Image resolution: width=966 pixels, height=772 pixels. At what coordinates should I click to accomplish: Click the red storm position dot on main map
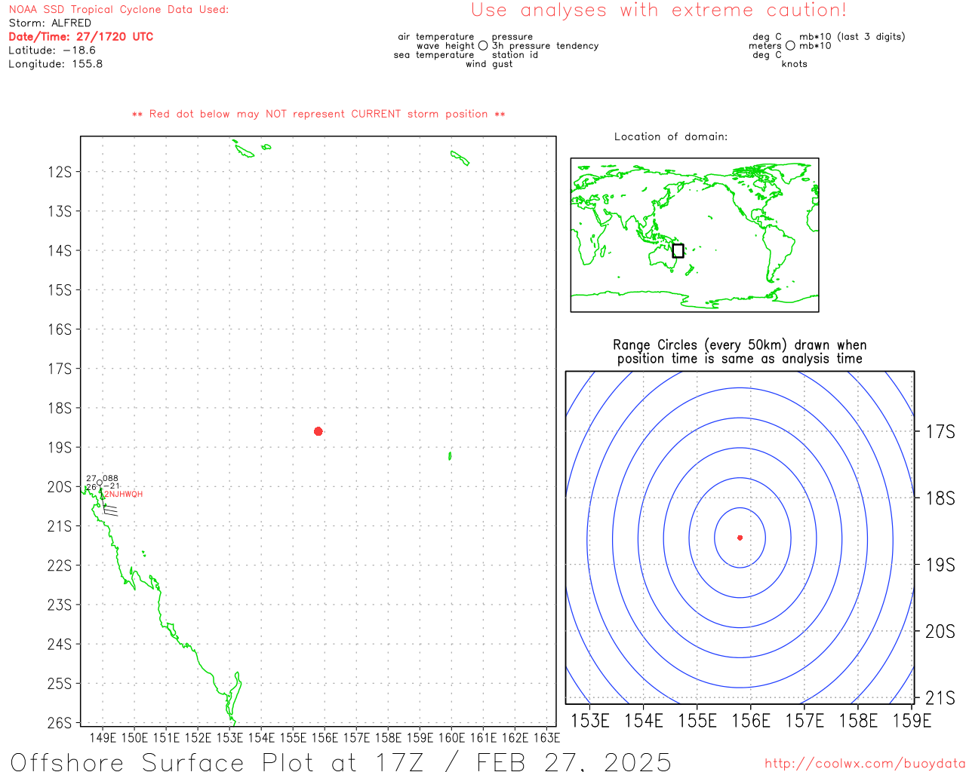point(318,431)
